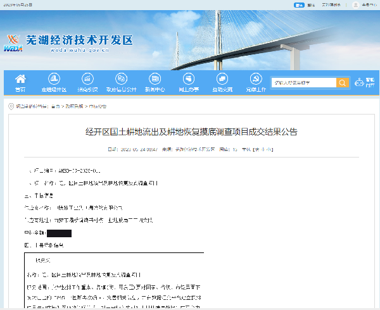This screenshot has height=310, width=380.
Task: Click the Home (首页) house icon
Action: (21, 79)
